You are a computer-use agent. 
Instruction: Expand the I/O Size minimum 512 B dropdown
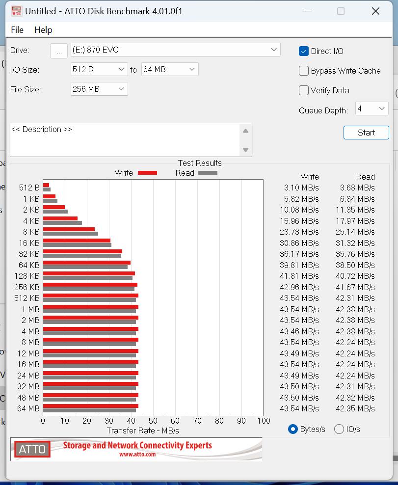point(99,69)
